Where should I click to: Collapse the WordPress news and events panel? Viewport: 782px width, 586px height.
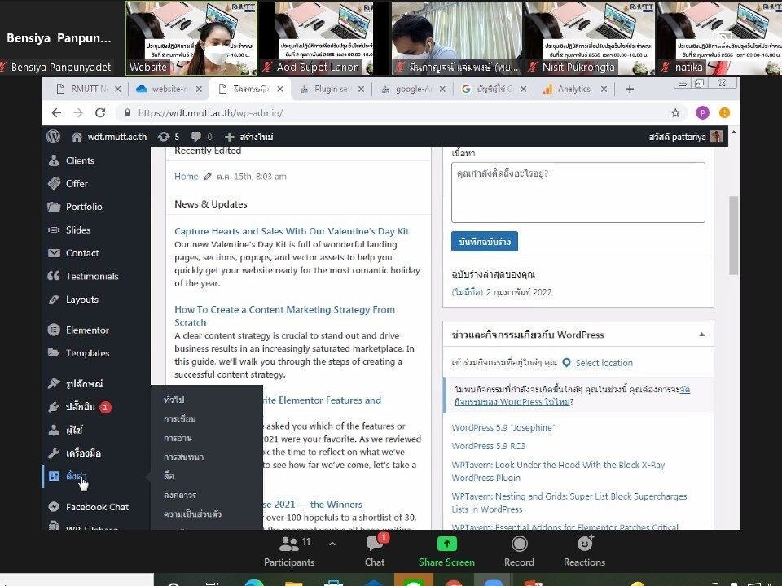(x=701, y=335)
